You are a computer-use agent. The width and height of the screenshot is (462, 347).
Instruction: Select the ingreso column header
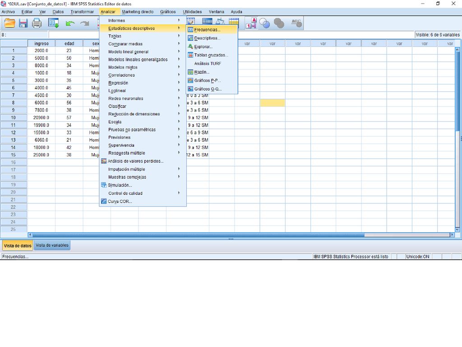42,43
